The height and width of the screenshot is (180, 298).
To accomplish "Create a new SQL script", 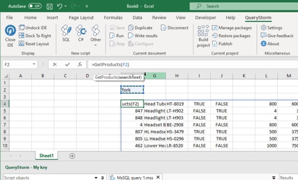I will click(66, 33).
